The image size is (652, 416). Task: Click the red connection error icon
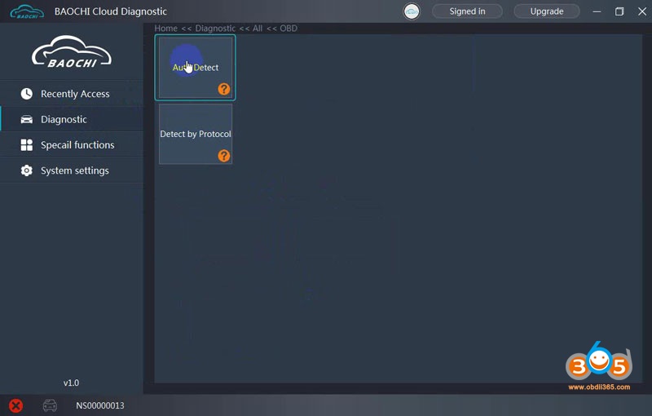pyautogui.click(x=15, y=405)
